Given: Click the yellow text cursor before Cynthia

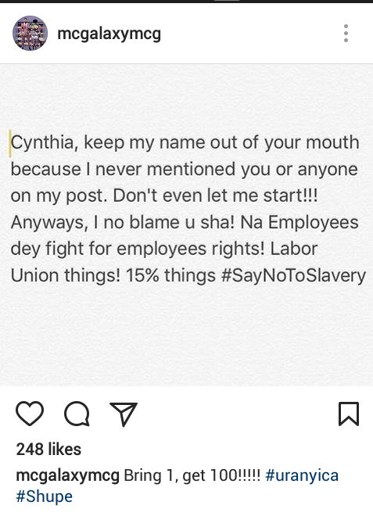Looking at the screenshot, I should click(x=10, y=143).
